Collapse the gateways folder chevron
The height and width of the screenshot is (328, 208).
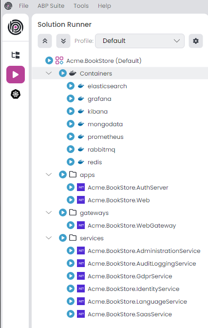click(49, 212)
